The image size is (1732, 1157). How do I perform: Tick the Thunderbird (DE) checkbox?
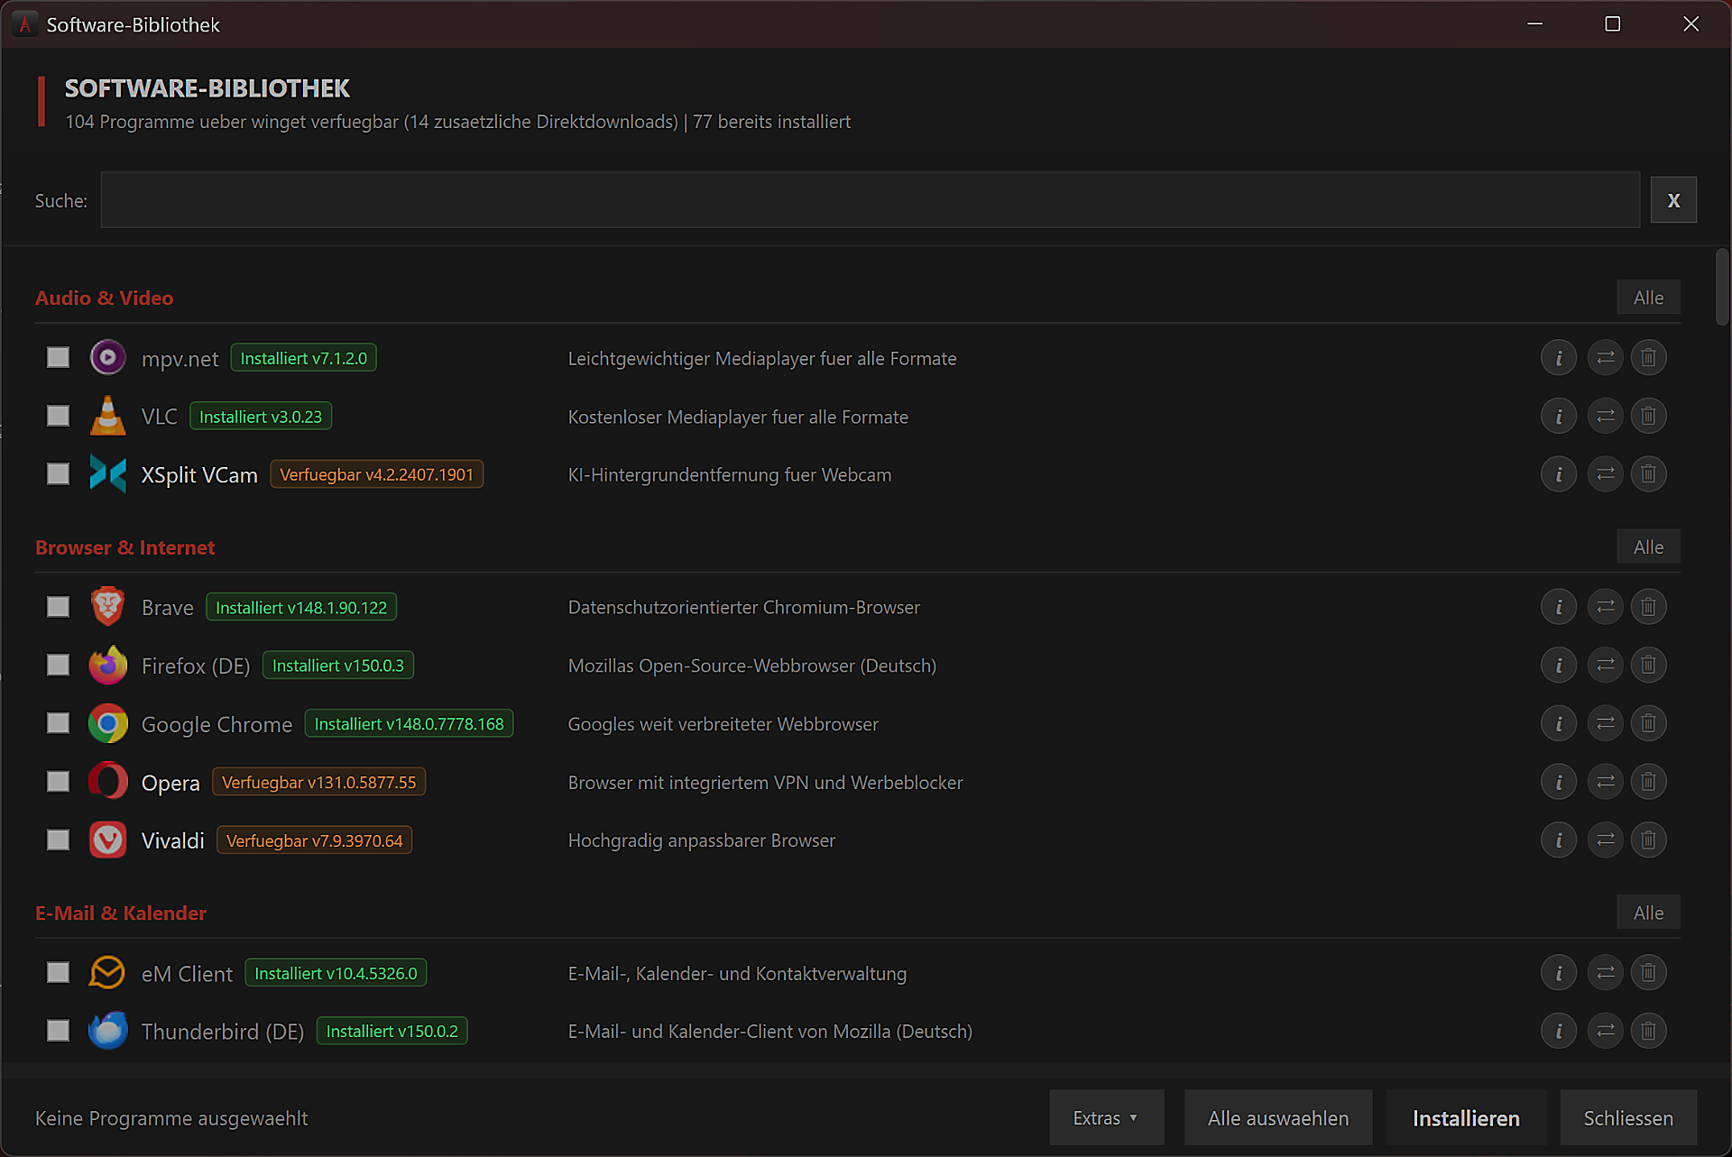pos(58,1031)
